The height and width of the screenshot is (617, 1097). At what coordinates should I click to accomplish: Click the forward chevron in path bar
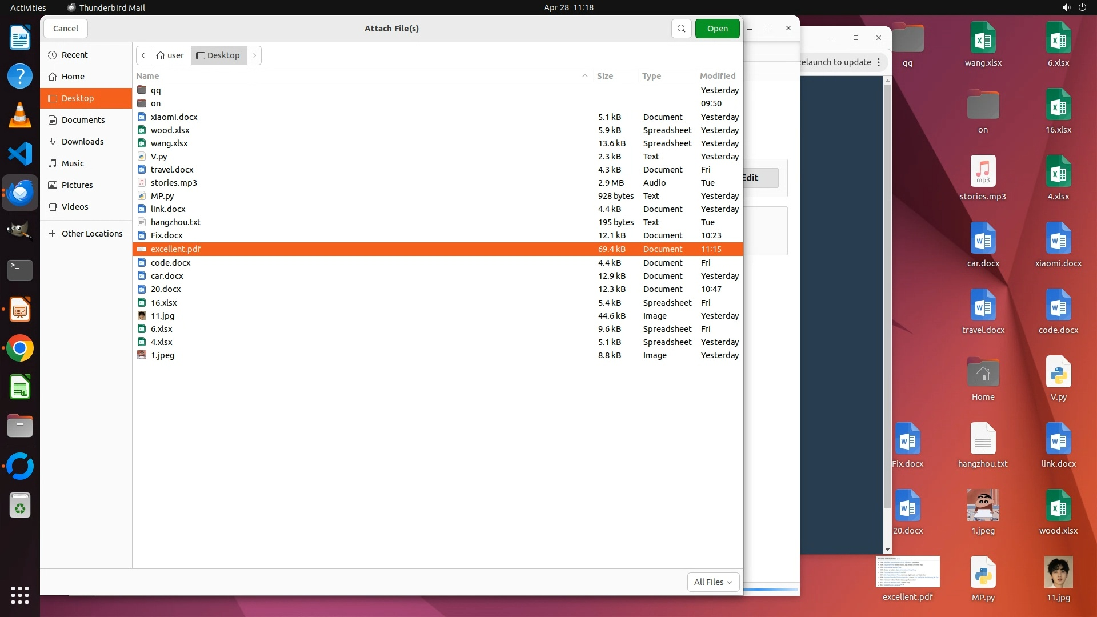[254, 55]
